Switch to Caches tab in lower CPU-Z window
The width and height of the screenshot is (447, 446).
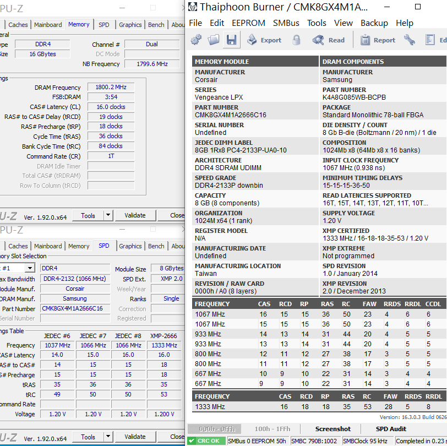18,246
